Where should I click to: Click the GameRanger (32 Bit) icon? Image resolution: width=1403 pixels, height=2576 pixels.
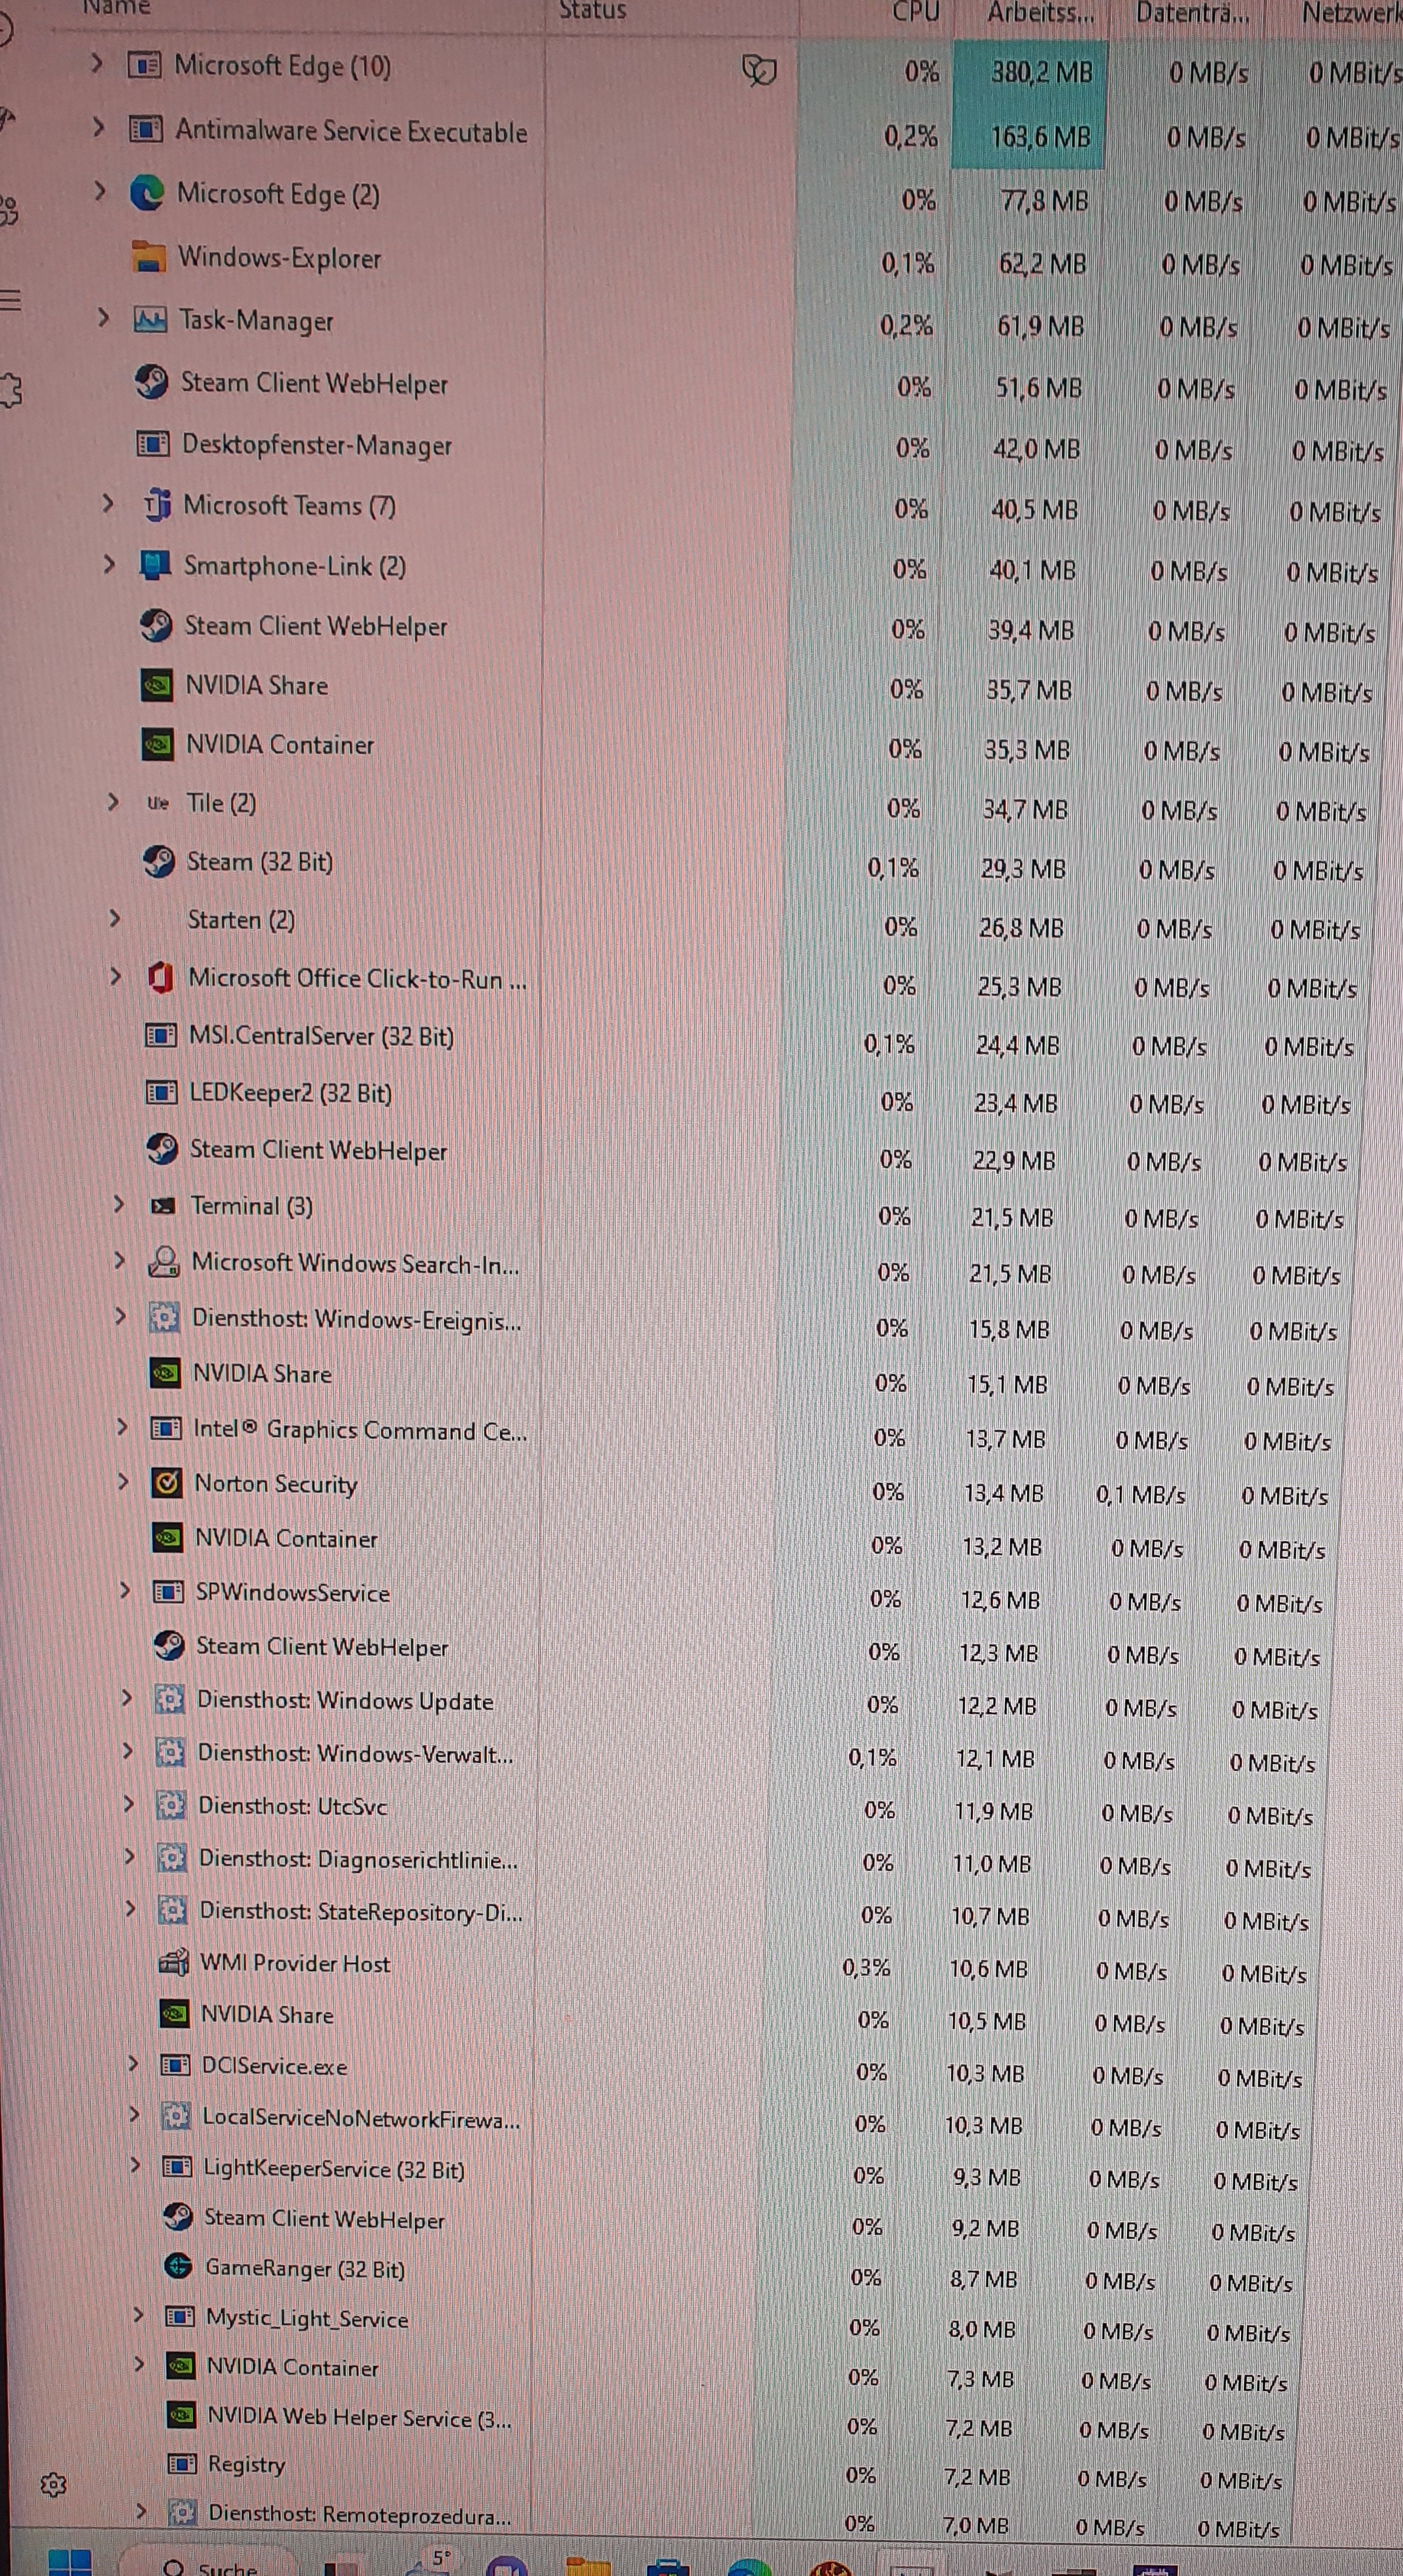(x=178, y=2267)
